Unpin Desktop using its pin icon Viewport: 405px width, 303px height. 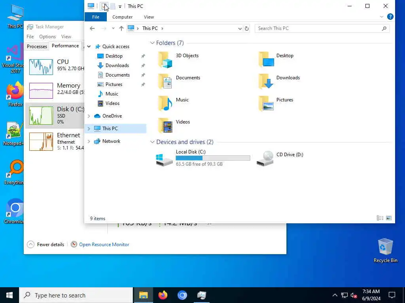point(143,56)
